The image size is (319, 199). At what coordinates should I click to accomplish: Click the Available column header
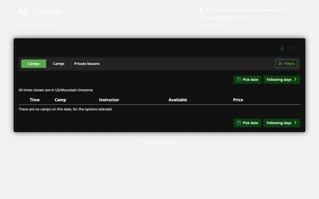[177, 100]
